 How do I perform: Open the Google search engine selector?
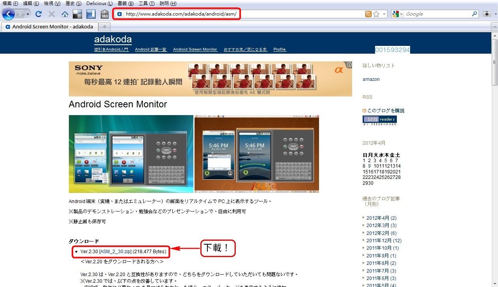point(398,14)
